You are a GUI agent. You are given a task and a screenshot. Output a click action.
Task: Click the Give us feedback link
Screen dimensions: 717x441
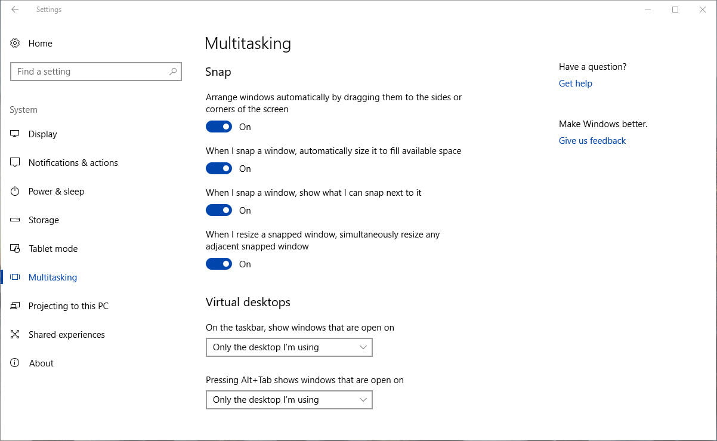pos(592,141)
